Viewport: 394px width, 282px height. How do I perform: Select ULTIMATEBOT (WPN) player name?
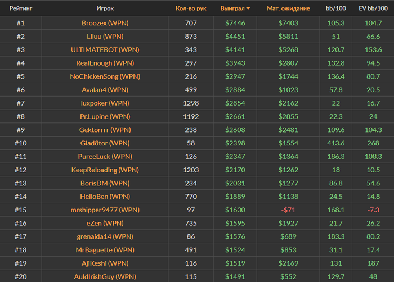(x=105, y=50)
